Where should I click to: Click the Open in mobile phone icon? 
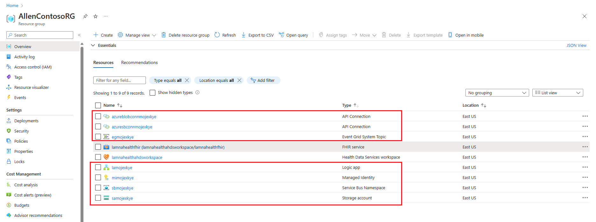coord(450,35)
